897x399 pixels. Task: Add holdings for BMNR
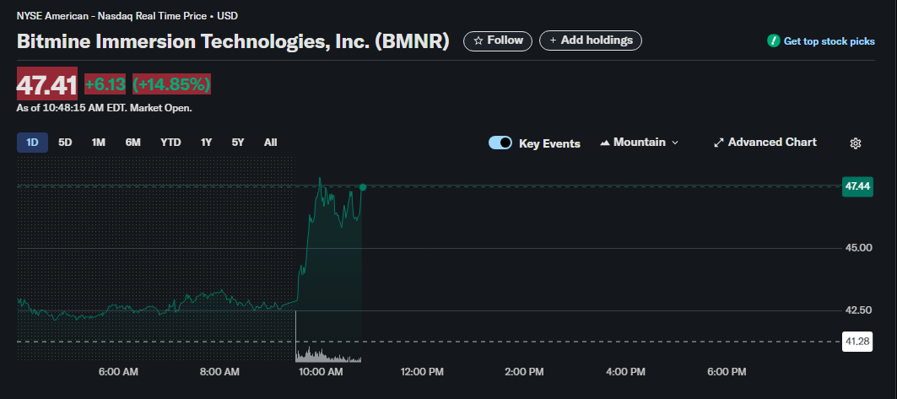point(591,40)
